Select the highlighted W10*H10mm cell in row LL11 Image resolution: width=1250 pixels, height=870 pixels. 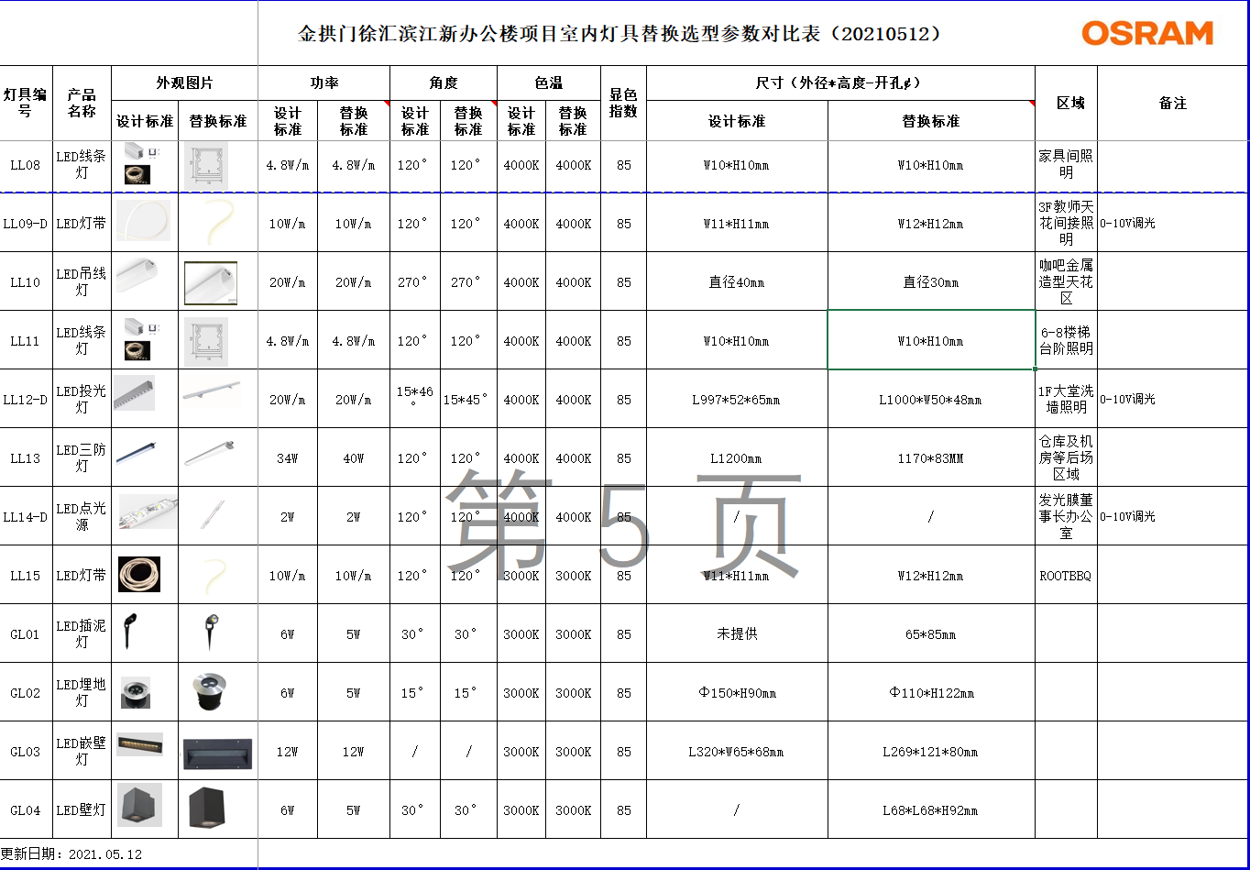tap(931, 340)
